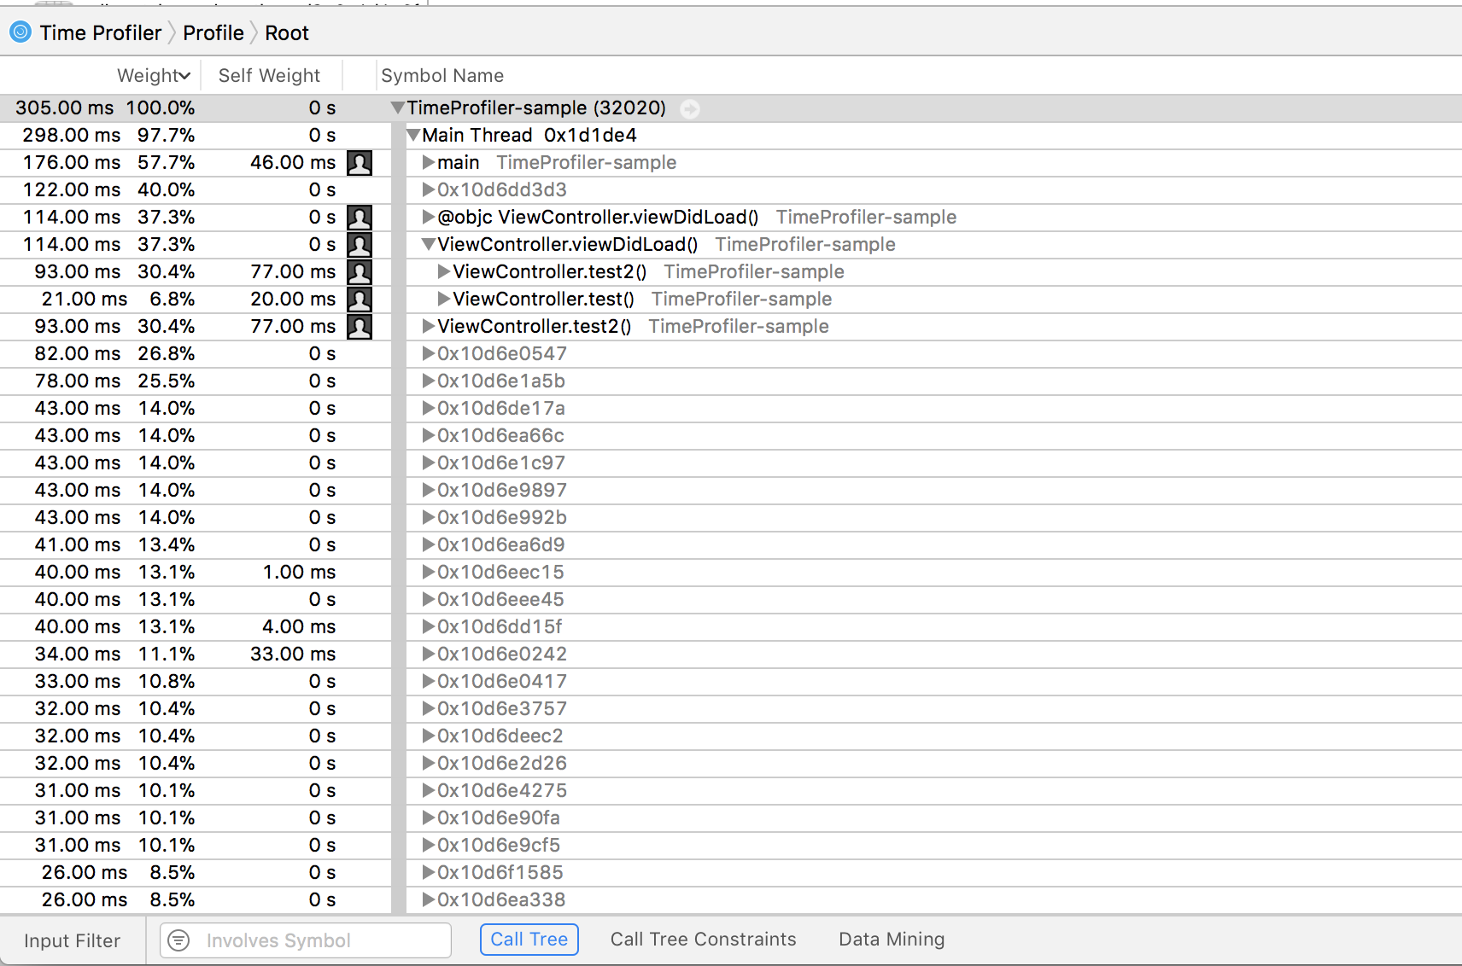The height and width of the screenshot is (966, 1462).
Task: Click the person icon on the first ViewController.test2() row
Action: 360,271
